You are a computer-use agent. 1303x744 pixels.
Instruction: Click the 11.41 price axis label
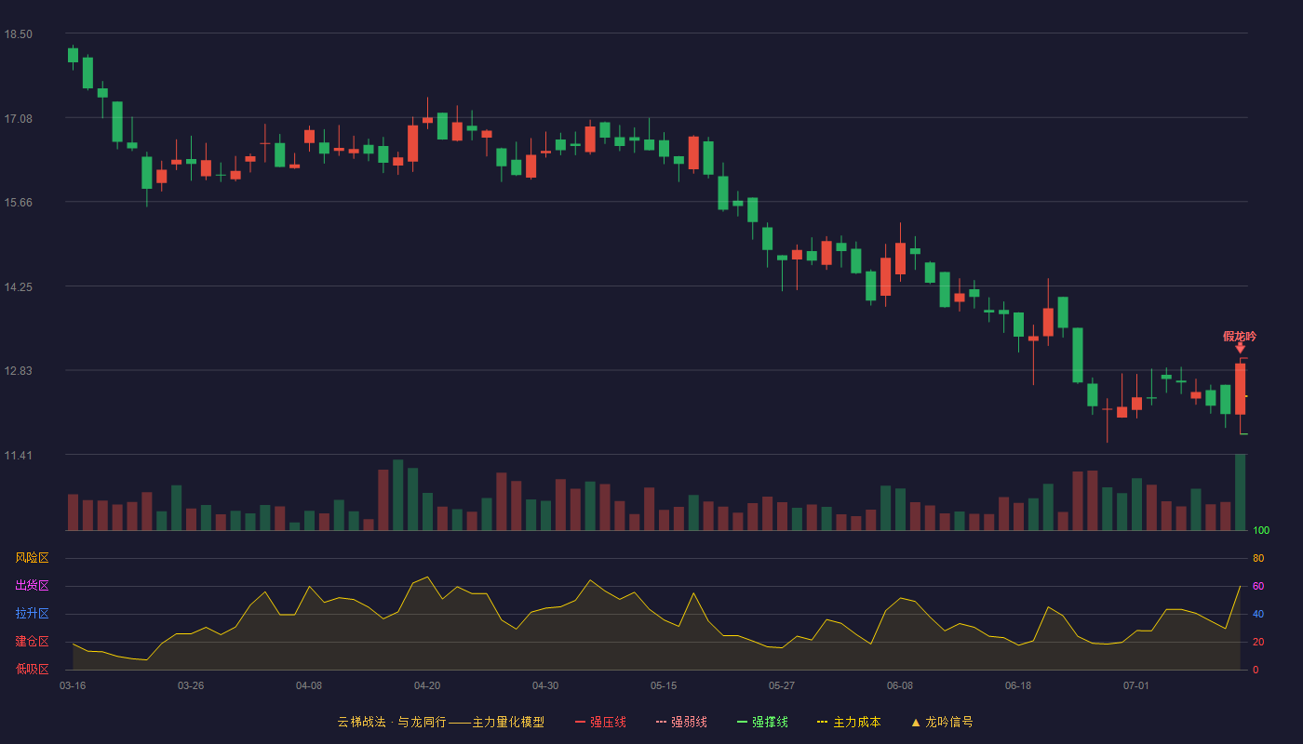19,456
